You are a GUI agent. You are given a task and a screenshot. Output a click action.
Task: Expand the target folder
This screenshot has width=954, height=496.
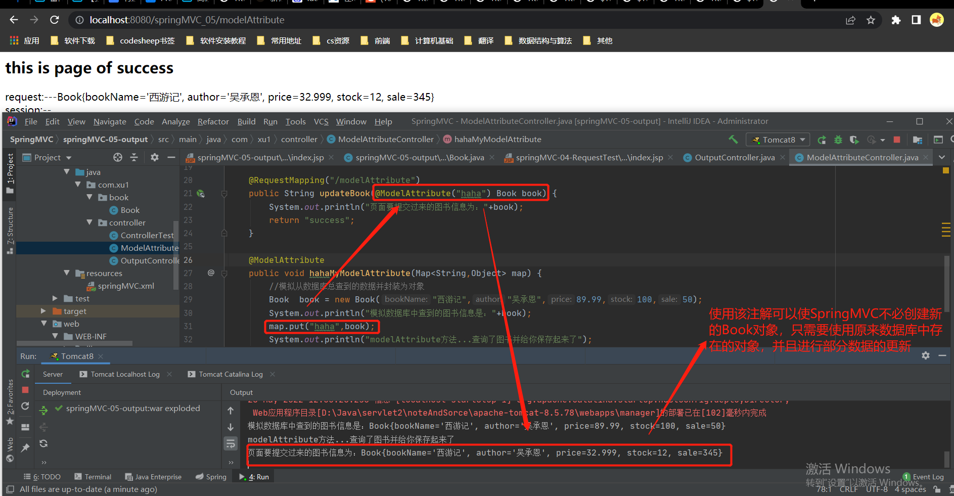click(43, 311)
